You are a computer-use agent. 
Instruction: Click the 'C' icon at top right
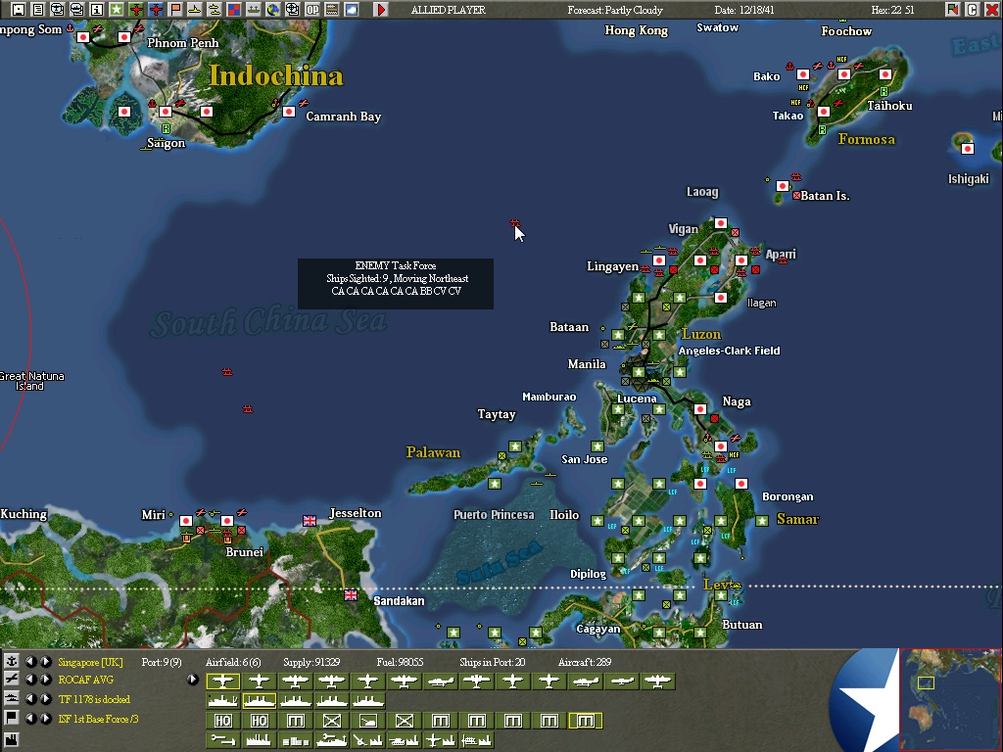pyautogui.click(x=973, y=10)
